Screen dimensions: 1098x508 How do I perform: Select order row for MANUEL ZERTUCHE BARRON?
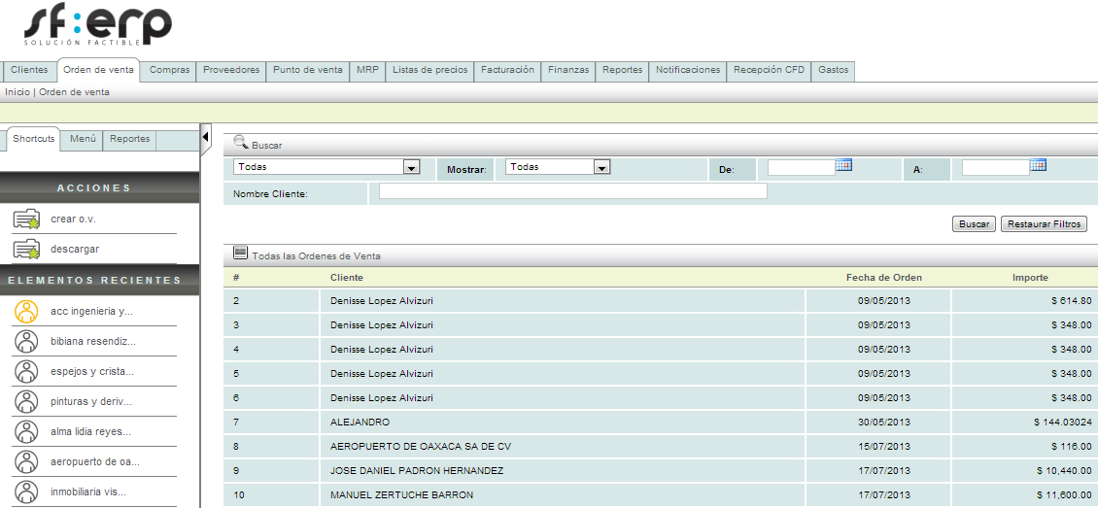pos(401,494)
